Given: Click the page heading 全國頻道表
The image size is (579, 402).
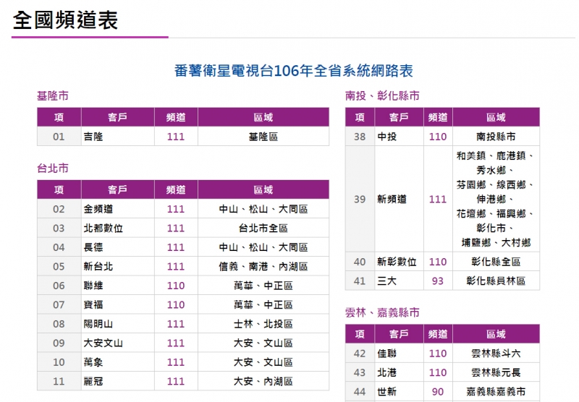Looking at the screenshot, I should pyautogui.click(x=65, y=20).
